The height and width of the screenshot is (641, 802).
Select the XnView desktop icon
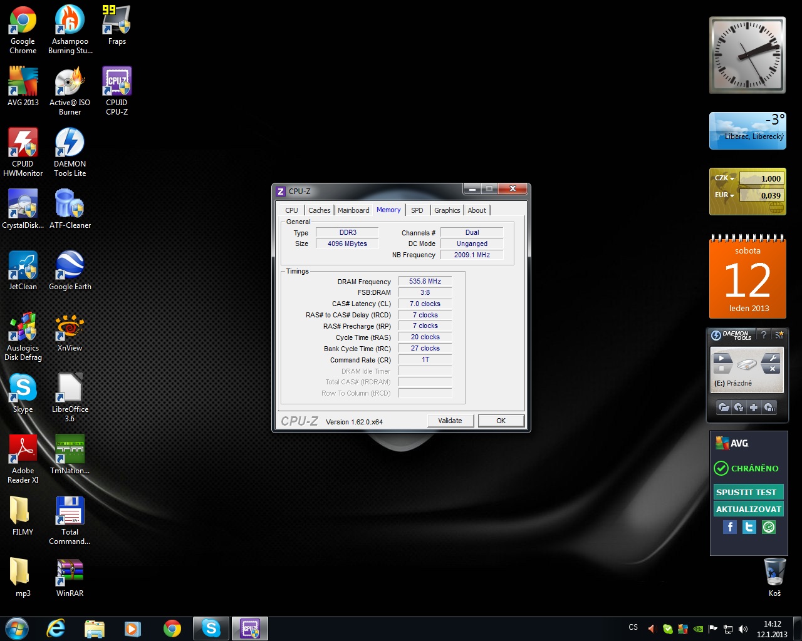pyautogui.click(x=70, y=332)
